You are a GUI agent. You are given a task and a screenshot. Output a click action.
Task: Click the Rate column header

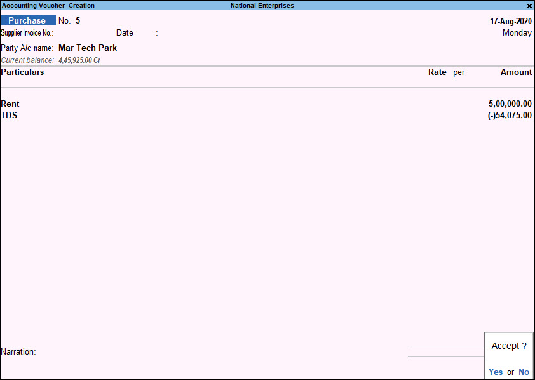[437, 72]
